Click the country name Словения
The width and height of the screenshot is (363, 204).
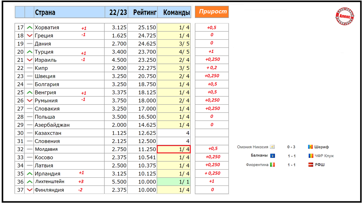[47, 141]
